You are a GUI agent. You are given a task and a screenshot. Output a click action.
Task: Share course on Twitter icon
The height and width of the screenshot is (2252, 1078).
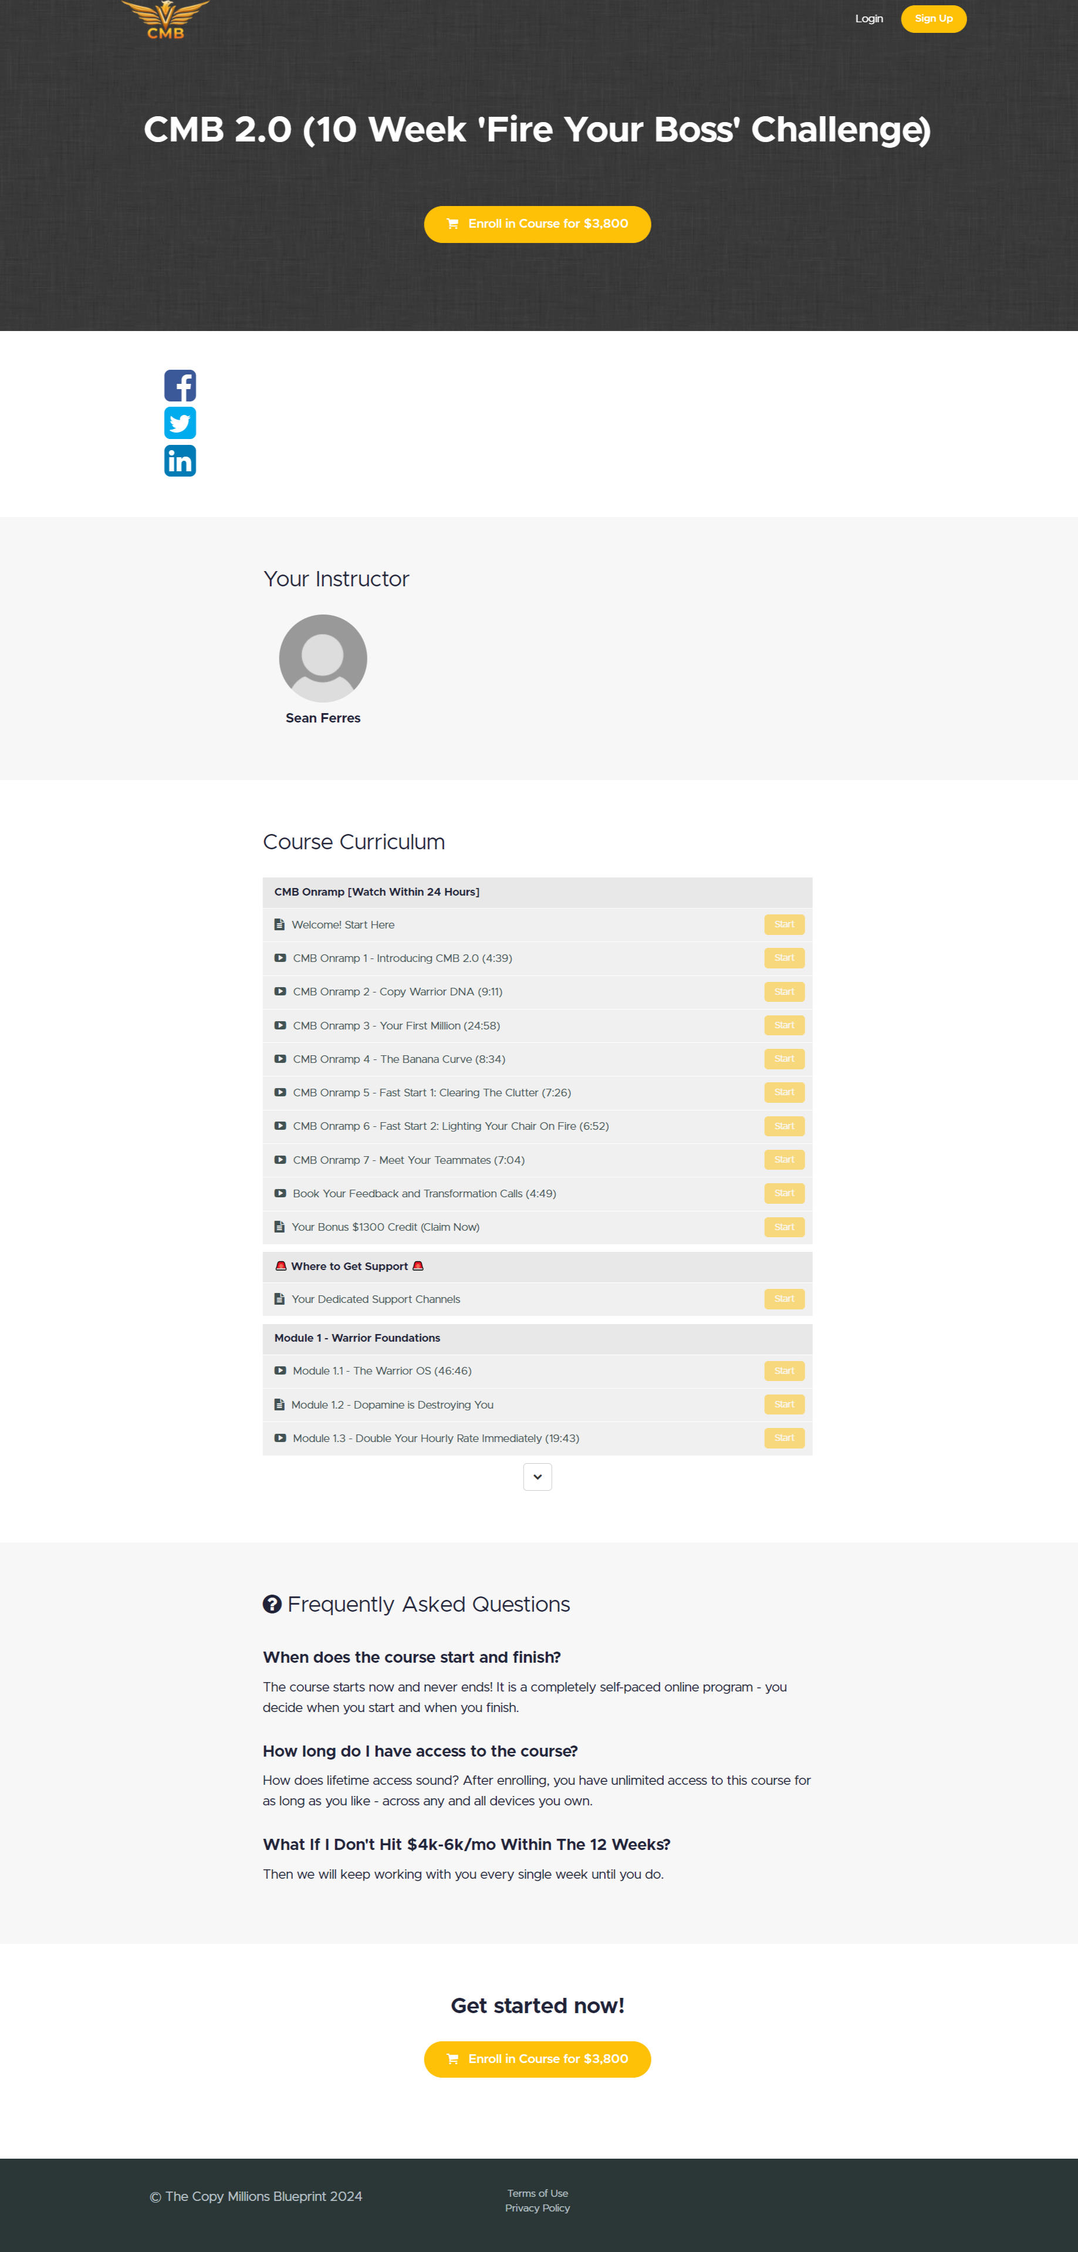pos(180,423)
